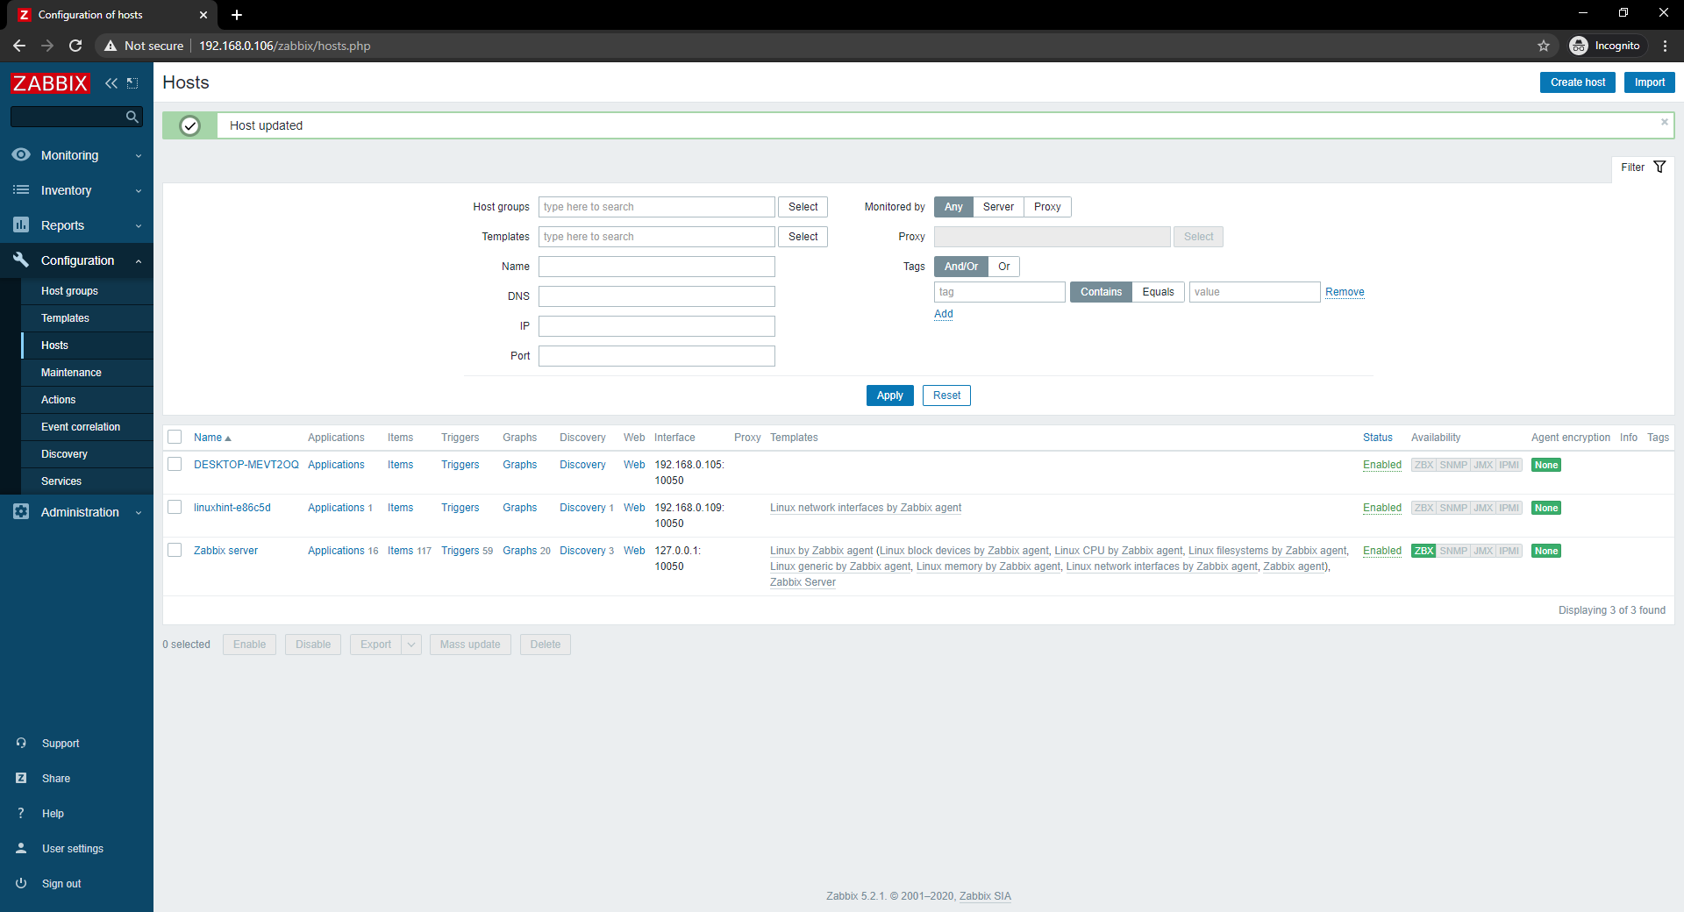Toggle the Filter funnel icon

coord(1659,167)
